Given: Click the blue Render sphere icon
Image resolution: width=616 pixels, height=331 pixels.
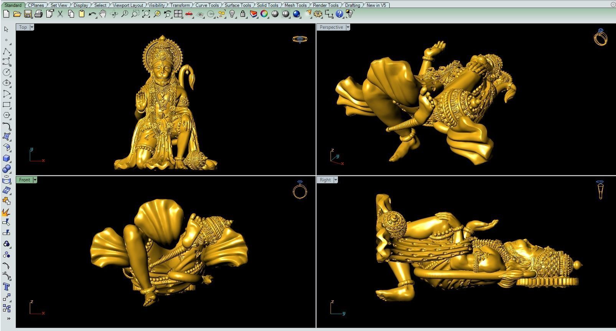Looking at the screenshot, I should pos(296,14).
